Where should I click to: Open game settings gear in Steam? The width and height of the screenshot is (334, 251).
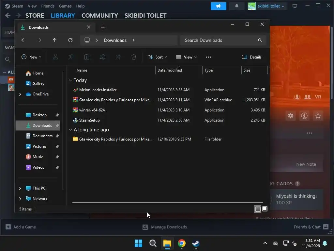291,116
